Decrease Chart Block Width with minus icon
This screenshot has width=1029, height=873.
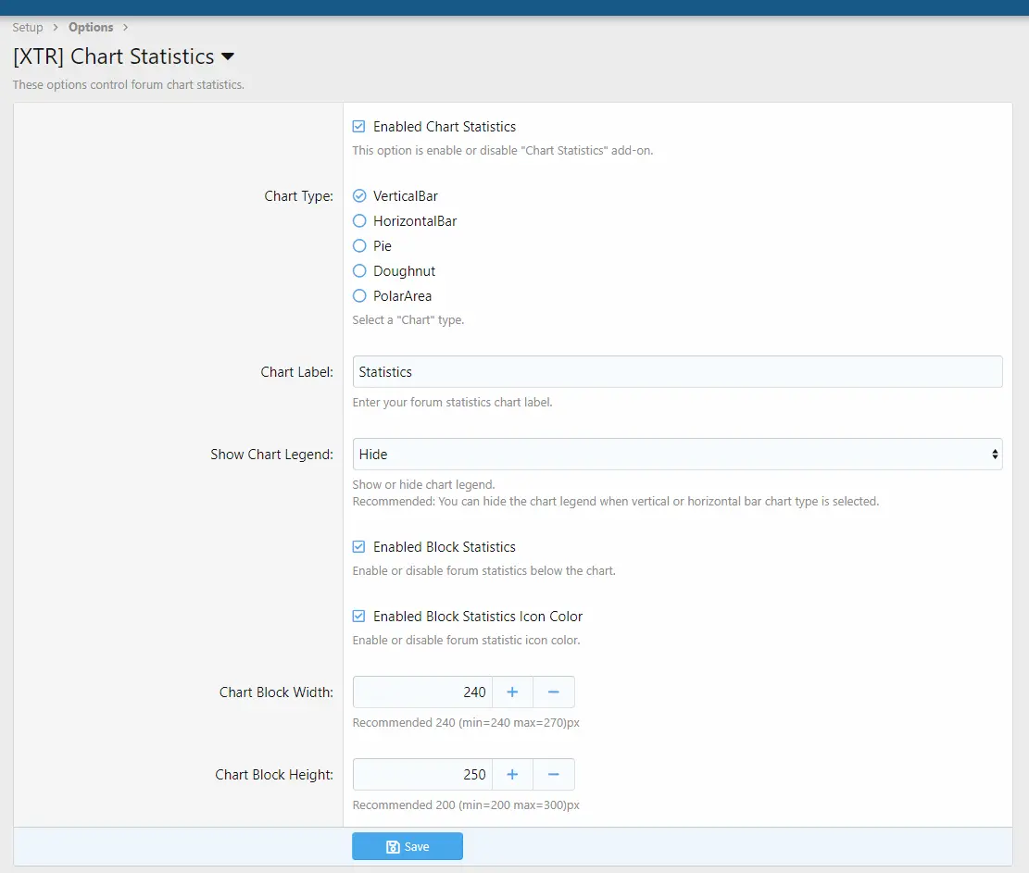553,692
